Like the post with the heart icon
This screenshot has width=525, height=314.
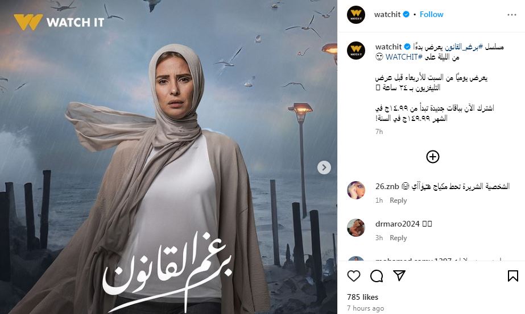click(354, 276)
